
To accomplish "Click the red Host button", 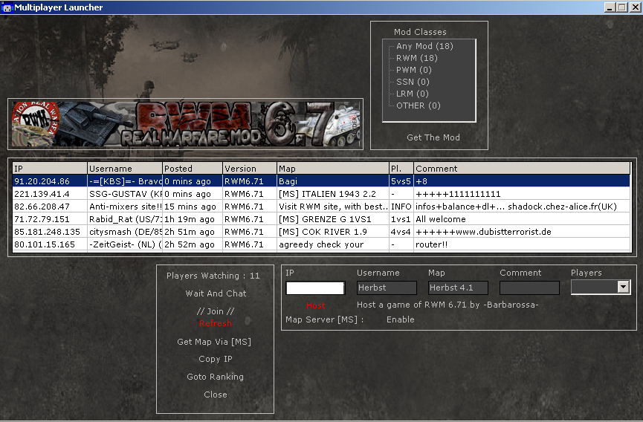I will [315, 305].
